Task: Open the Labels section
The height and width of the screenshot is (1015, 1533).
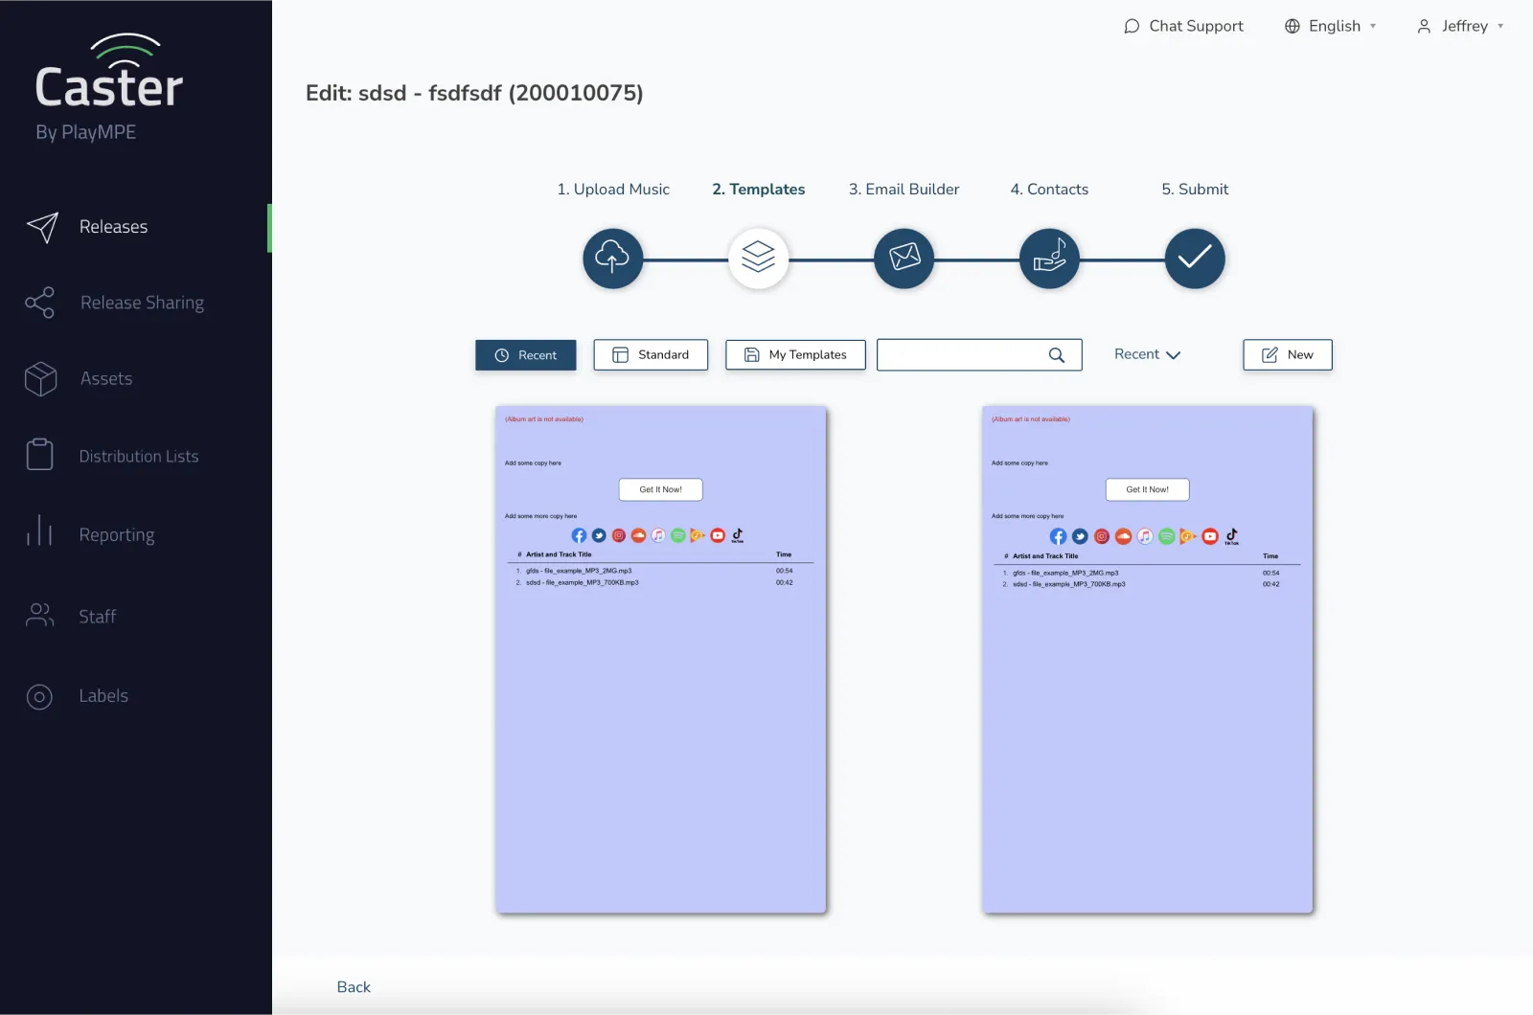Action: click(x=103, y=696)
